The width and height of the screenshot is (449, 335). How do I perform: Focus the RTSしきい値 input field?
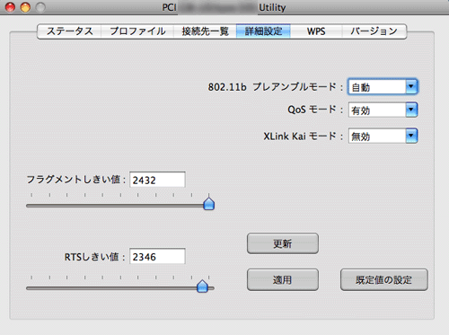pos(157,256)
